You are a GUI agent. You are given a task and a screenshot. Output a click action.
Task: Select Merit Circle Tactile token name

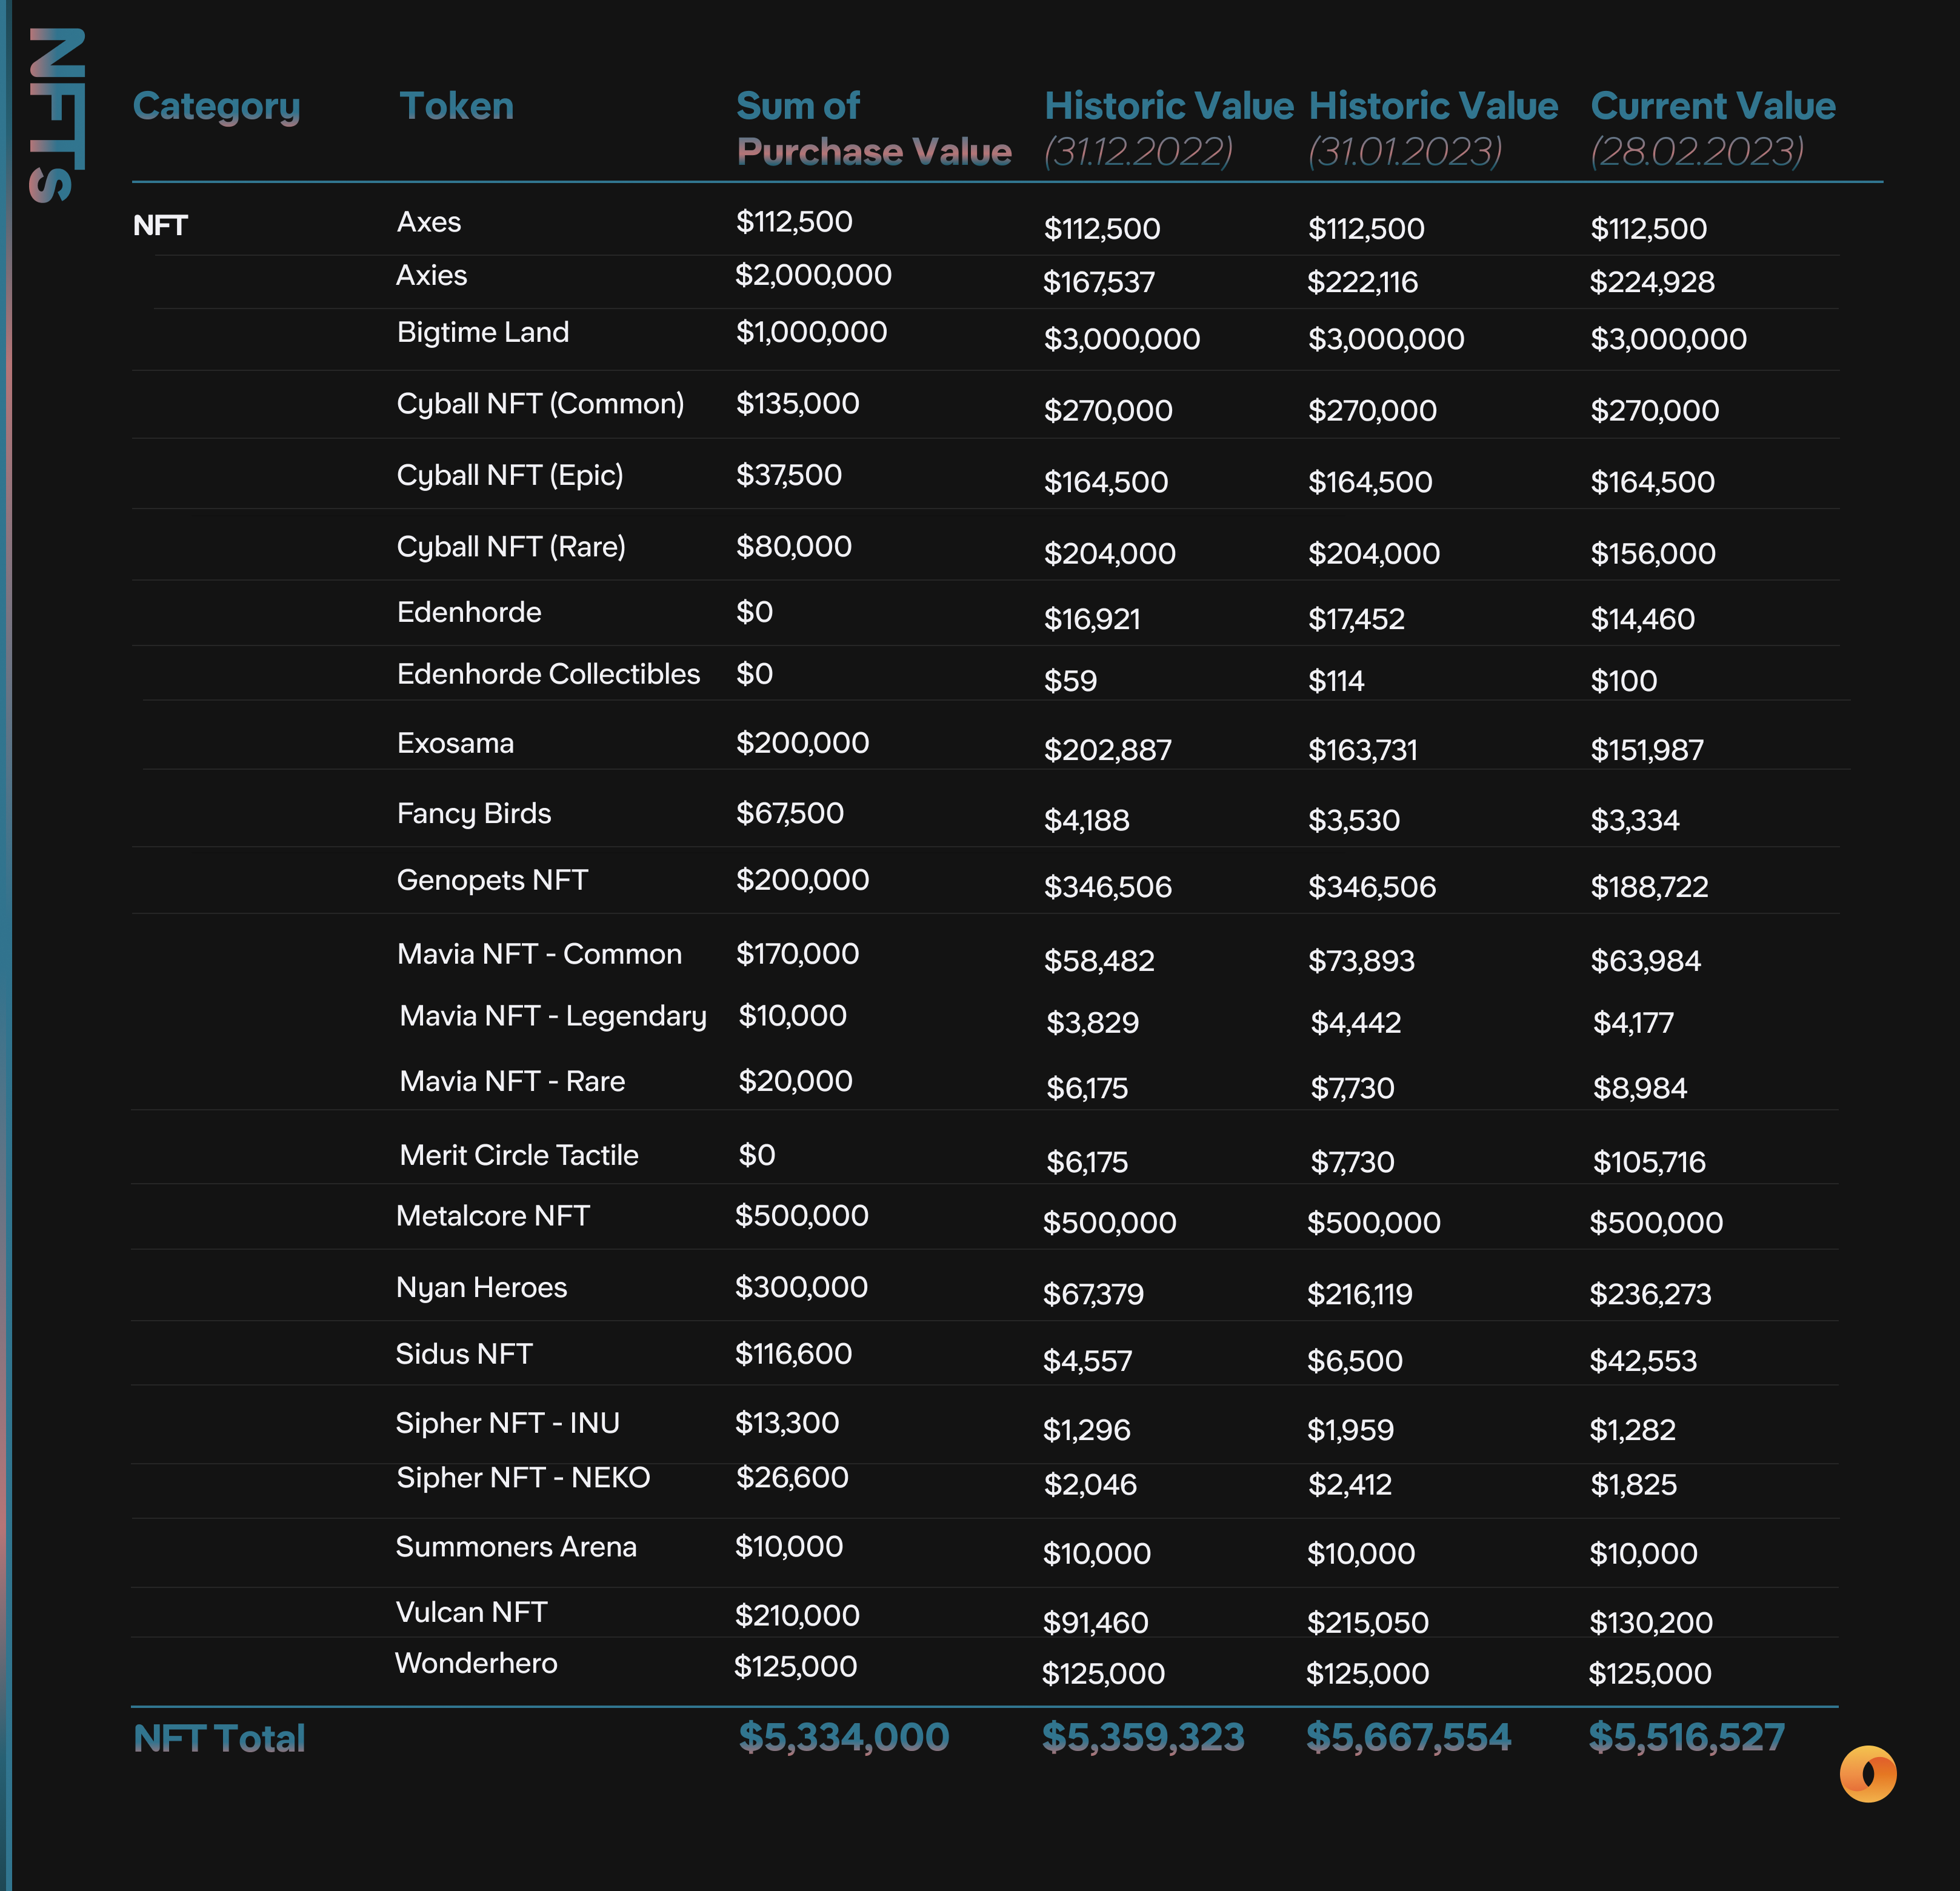pyautogui.click(x=518, y=1155)
